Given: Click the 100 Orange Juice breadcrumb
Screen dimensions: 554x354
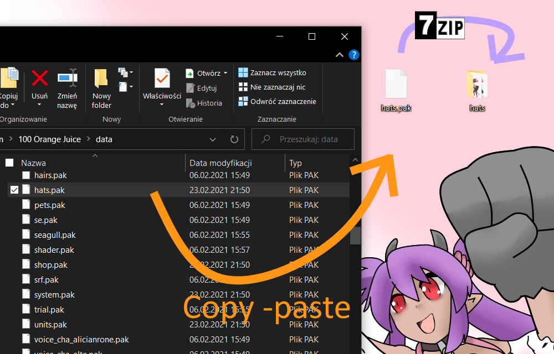Looking at the screenshot, I should click(x=50, y=139).
